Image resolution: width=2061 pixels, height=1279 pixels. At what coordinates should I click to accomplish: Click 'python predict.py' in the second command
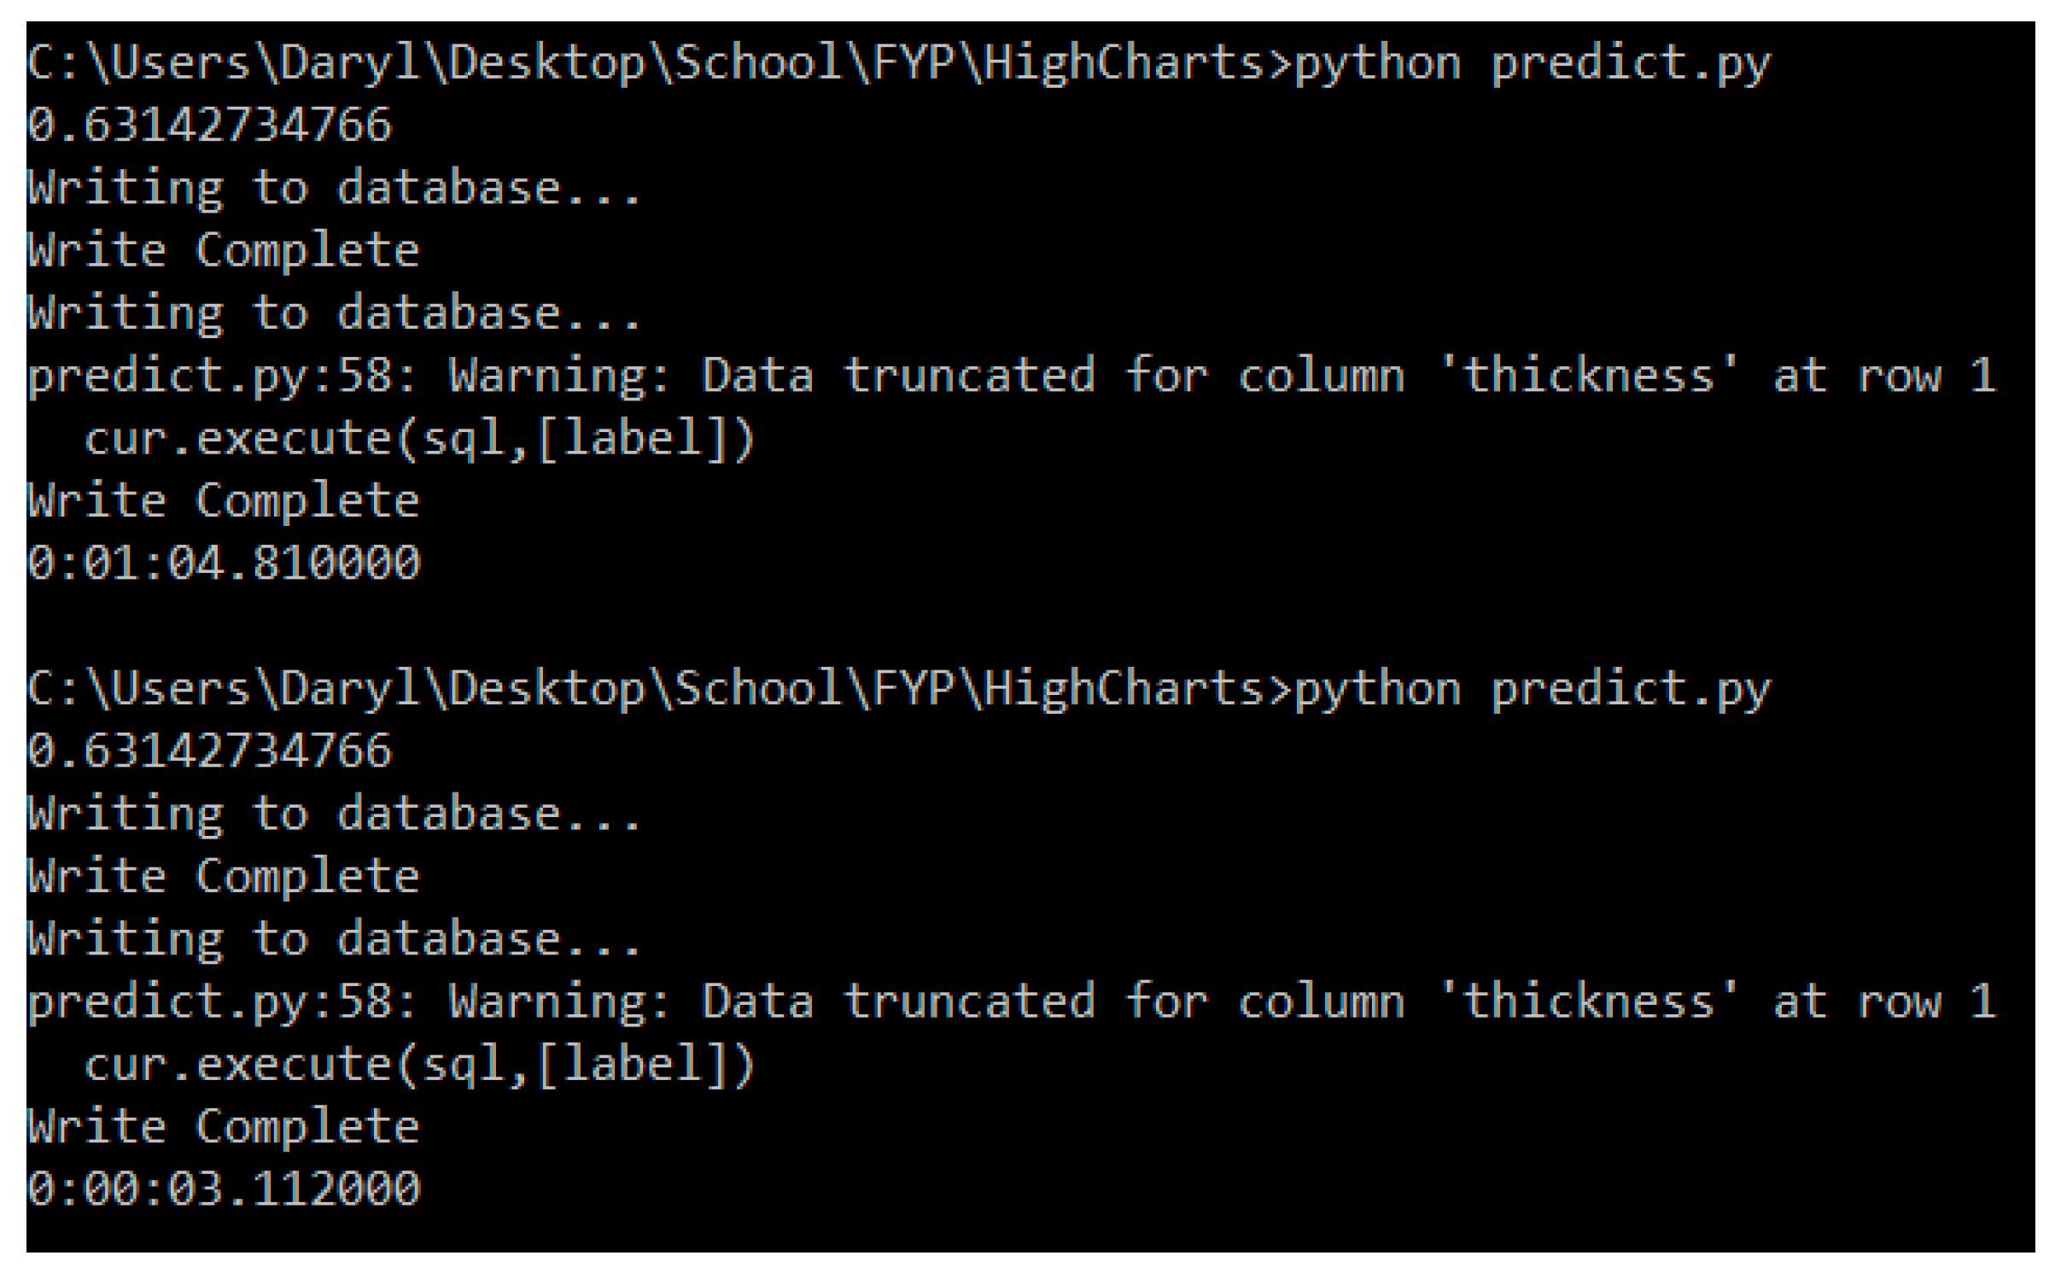tap(1533, 690)
